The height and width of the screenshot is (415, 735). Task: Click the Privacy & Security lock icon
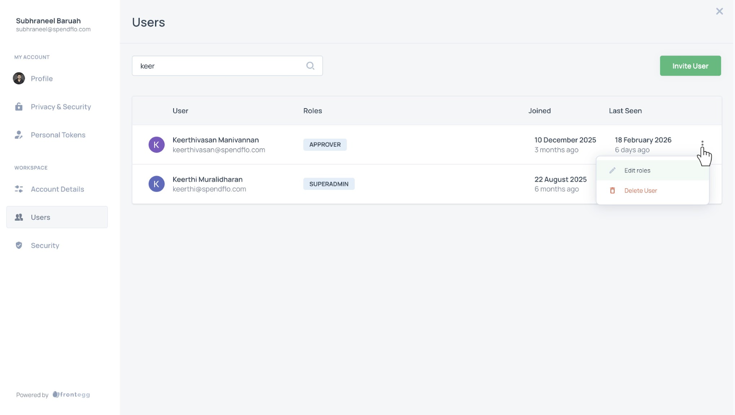point(19,106)
